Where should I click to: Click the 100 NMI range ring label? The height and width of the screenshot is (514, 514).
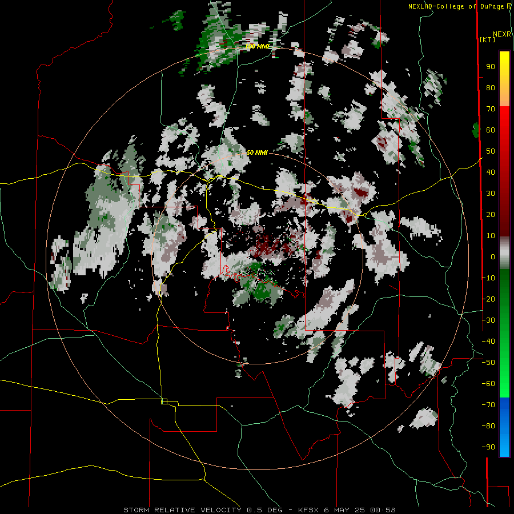point(257,46)
